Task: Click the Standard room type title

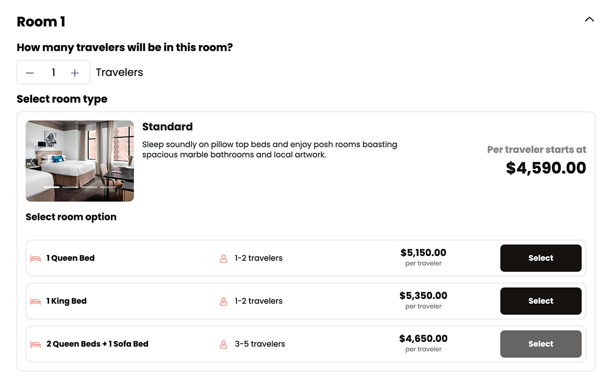Action: tap(167, 126)
